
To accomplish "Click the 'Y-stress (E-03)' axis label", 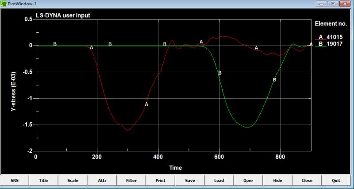I will [x=14, y=91].
